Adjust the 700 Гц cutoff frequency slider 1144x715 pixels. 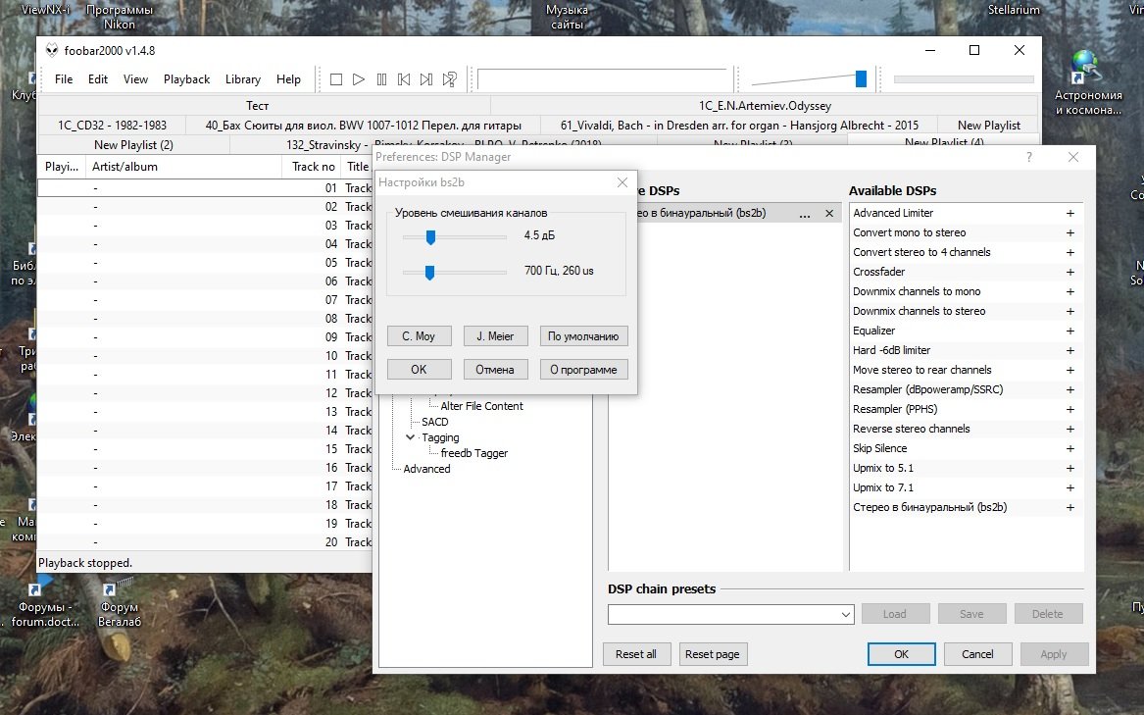point(429,273)
